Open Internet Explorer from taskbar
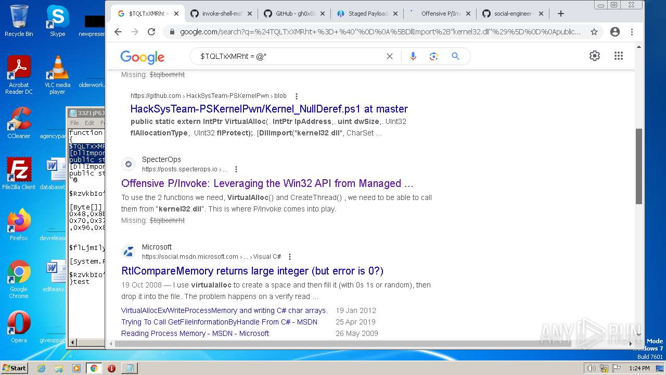The image size is (666, 375). [41, 368]
